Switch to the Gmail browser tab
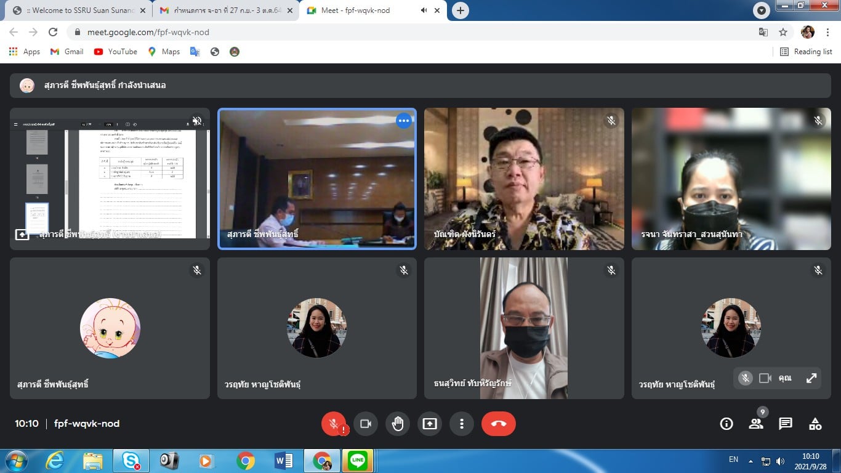 click(222, 10)
